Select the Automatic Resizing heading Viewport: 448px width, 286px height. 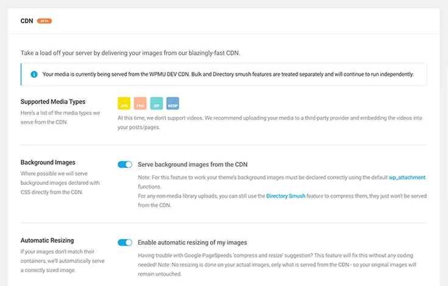47,240
